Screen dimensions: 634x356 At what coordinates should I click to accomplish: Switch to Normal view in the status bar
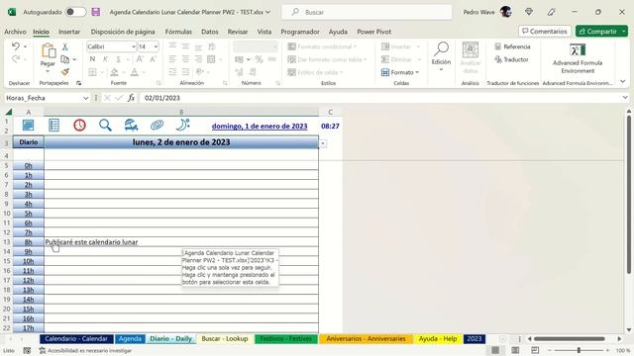coord(495,350)
